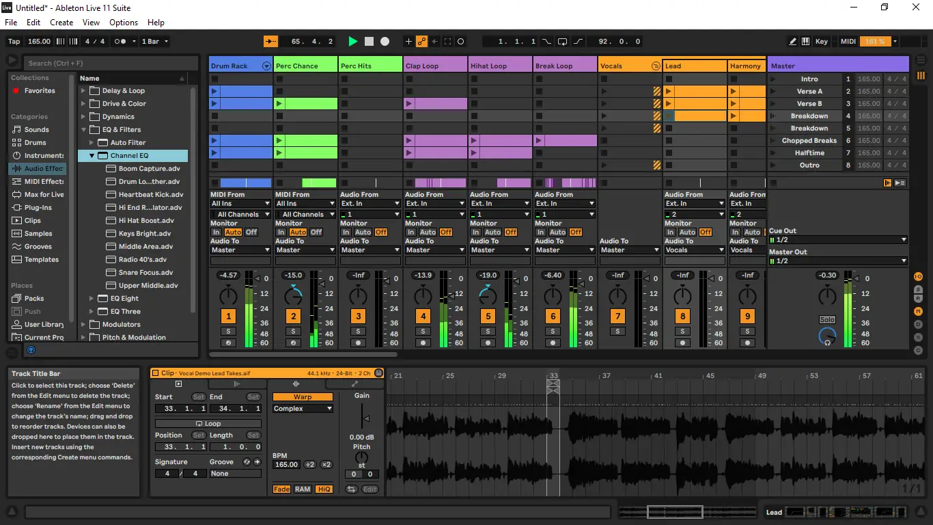The image size is (933, 525).
Task: Enable Draw Mode pencil icon
Action: 793,42
